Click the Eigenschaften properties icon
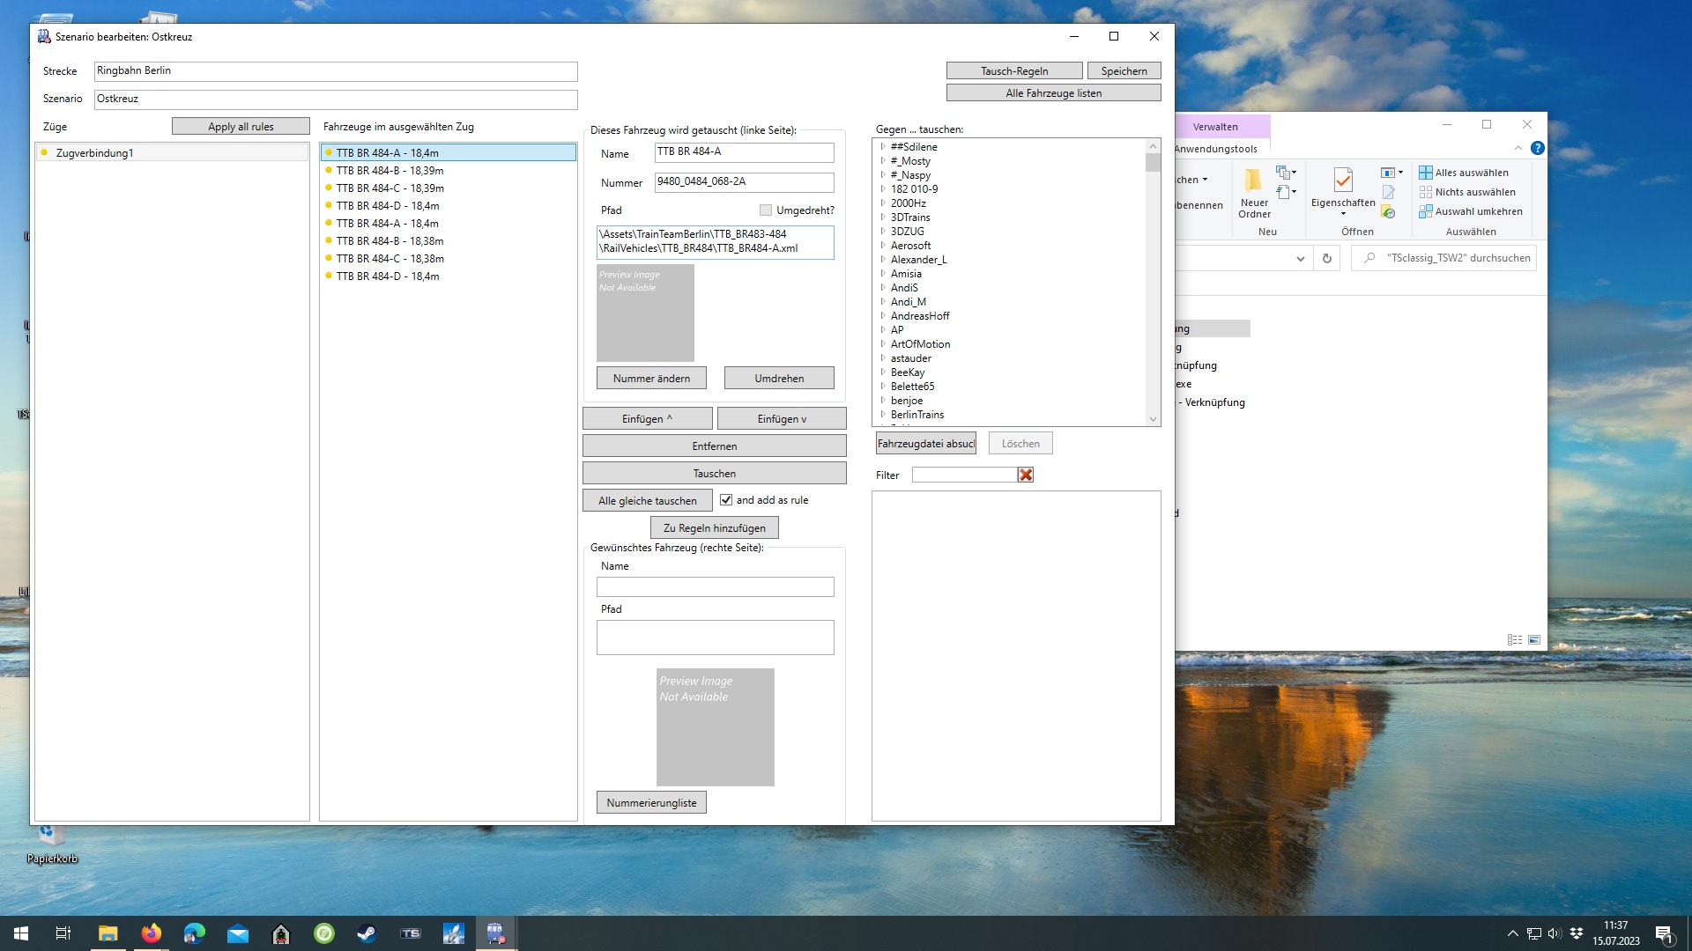Screen dimensions: 1692x951 1342,181
